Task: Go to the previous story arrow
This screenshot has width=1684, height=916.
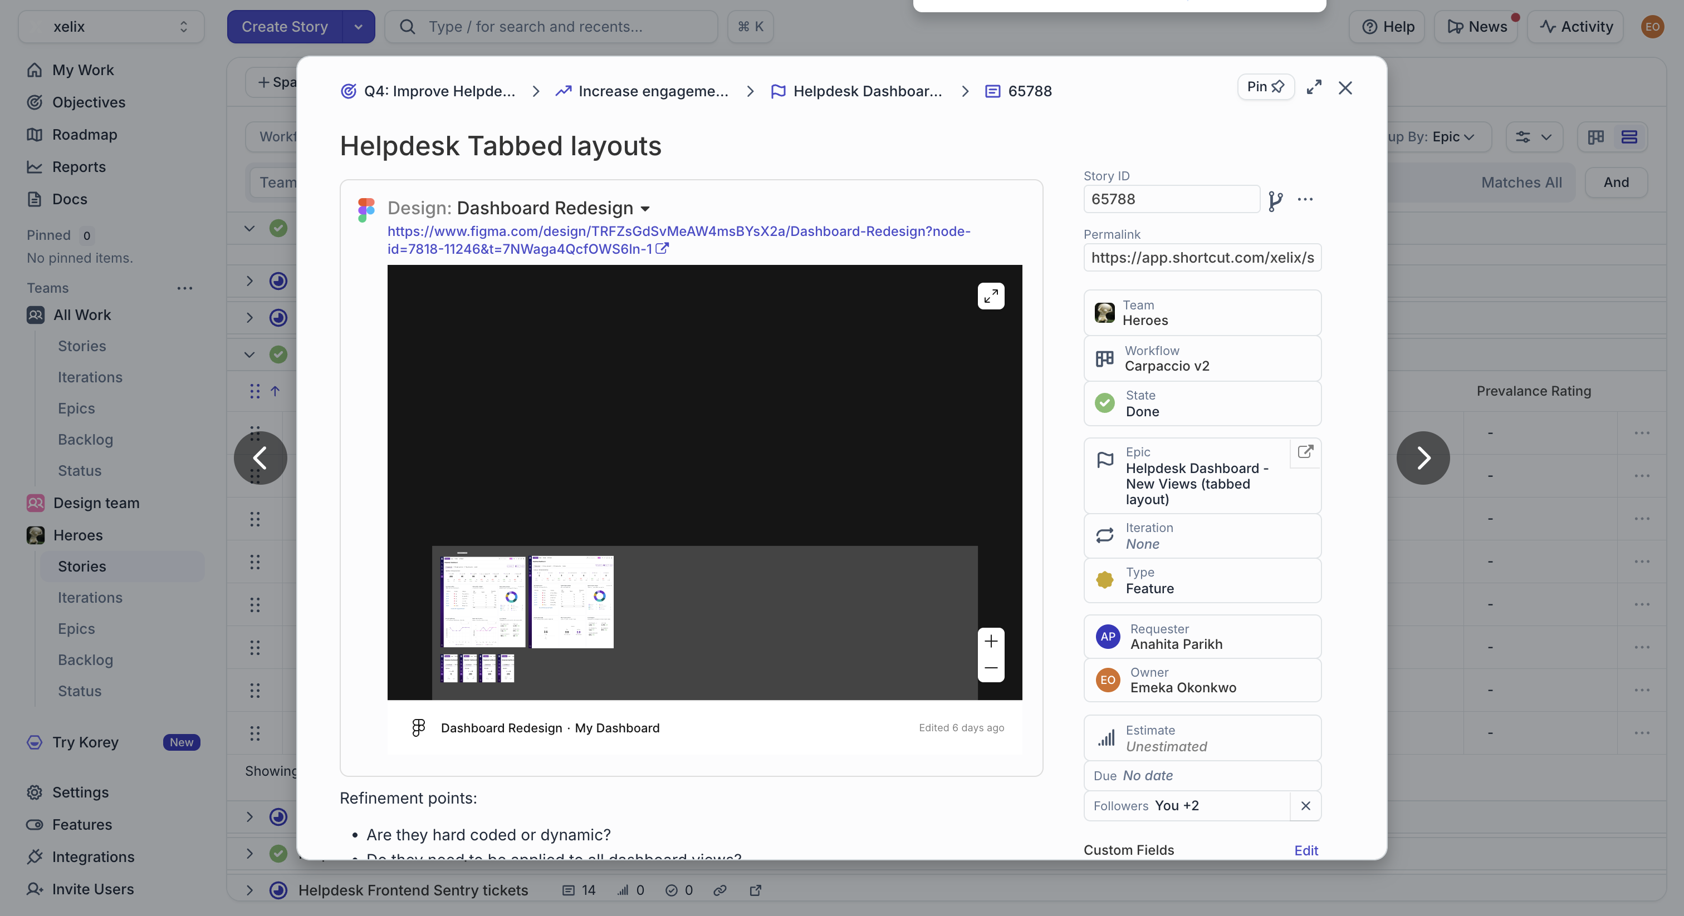Action: tap(260, 458)
